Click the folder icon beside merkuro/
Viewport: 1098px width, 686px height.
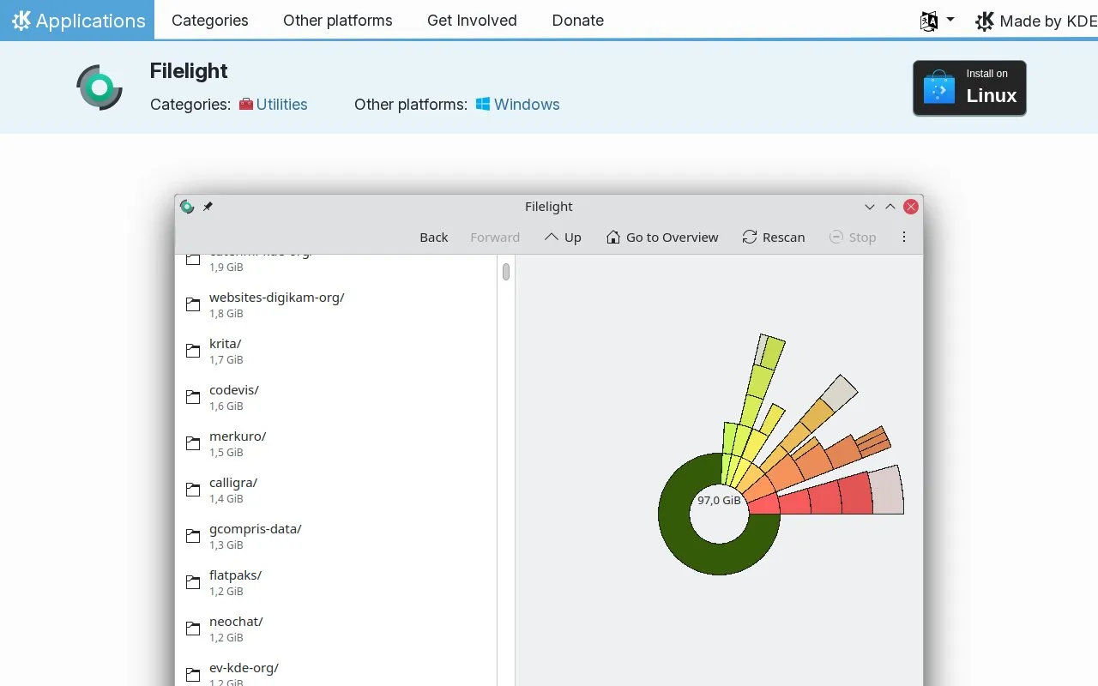coord(193,443)
